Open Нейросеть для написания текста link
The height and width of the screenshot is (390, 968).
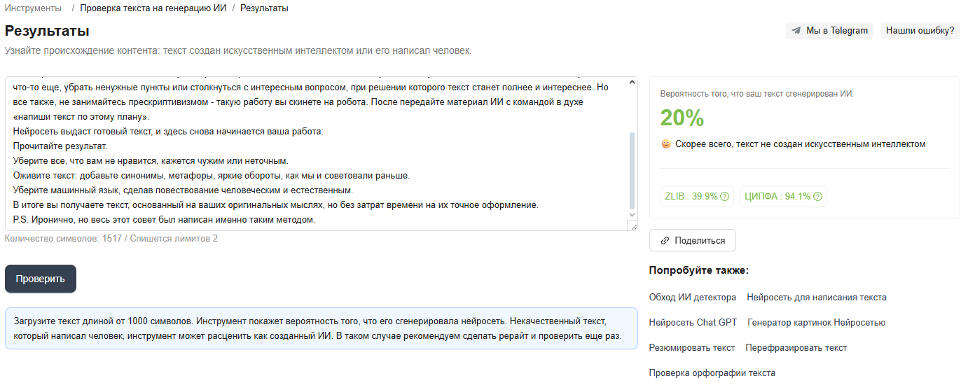(816, 298)
